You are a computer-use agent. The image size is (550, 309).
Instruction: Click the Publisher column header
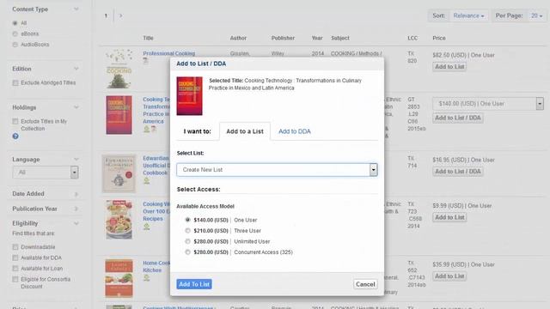(x=283, y=38)
